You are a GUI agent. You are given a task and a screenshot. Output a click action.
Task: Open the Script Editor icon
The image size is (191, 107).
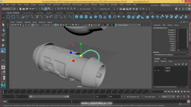tap(189, 101)
